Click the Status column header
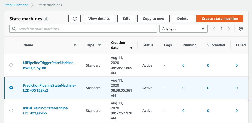Screen dimensions: 252x123 148,45
